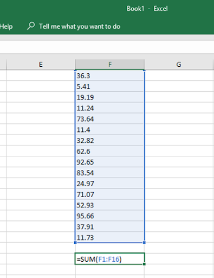The height and width of the screenshot is (278, 214).
Task: Click the cell containing 71.07
Action: pyautogui.click(x=110, y=194)
